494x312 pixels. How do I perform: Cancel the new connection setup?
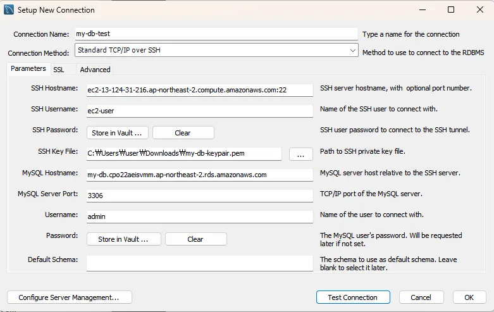(x=421, y=297)
